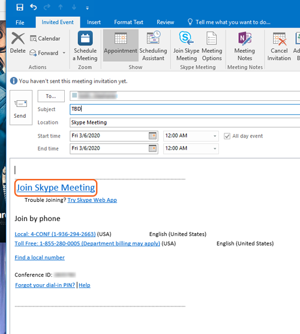Click the Join Skype Meeting link
The height and width of the screenshot is (334, 300).
[56, 187]
